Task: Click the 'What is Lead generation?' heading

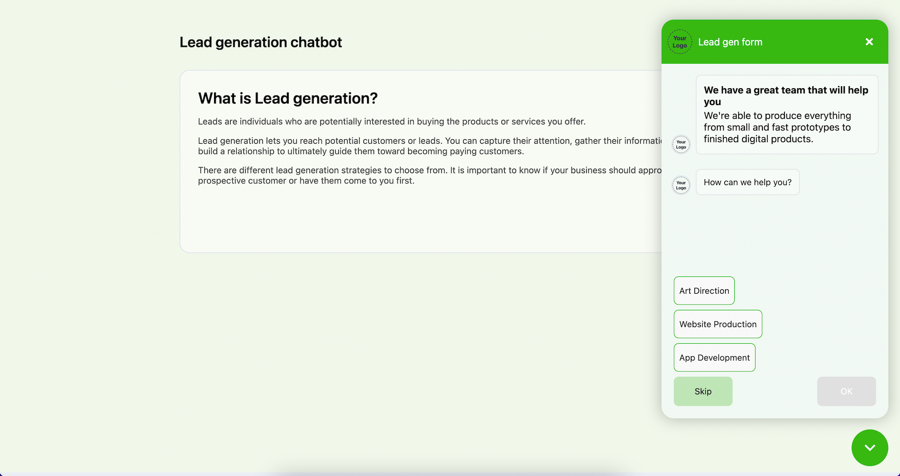Action: 287,98
